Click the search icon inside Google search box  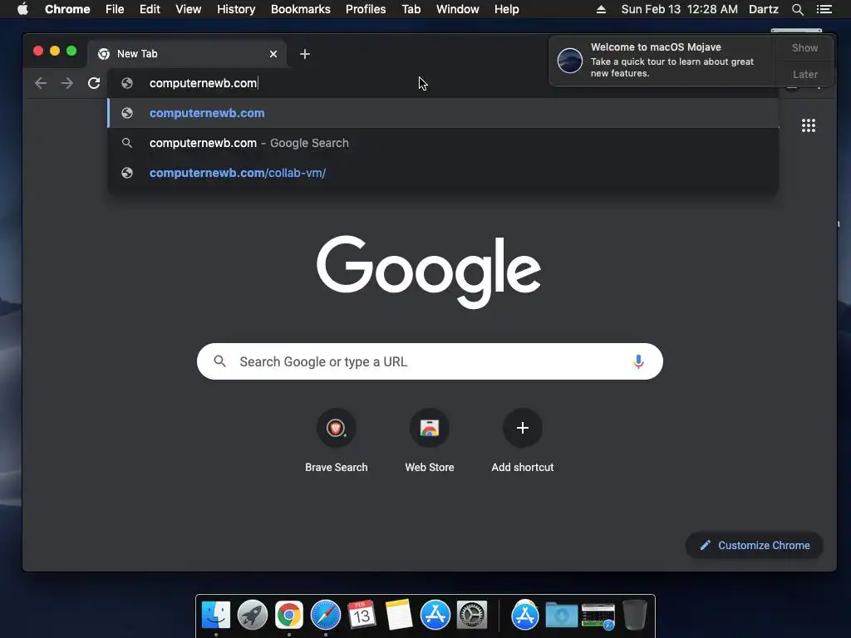click(x=219, y=361)
